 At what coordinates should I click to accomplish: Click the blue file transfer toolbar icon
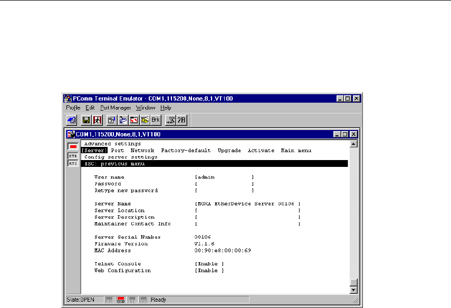[x=123, y=120]
